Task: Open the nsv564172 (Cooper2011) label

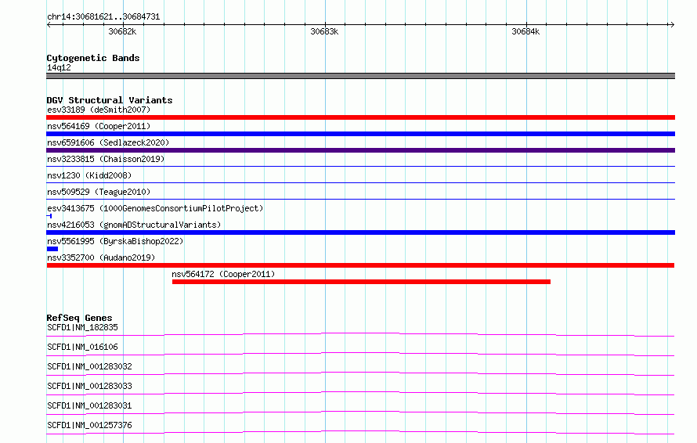Action: click(x=223, y=274)
